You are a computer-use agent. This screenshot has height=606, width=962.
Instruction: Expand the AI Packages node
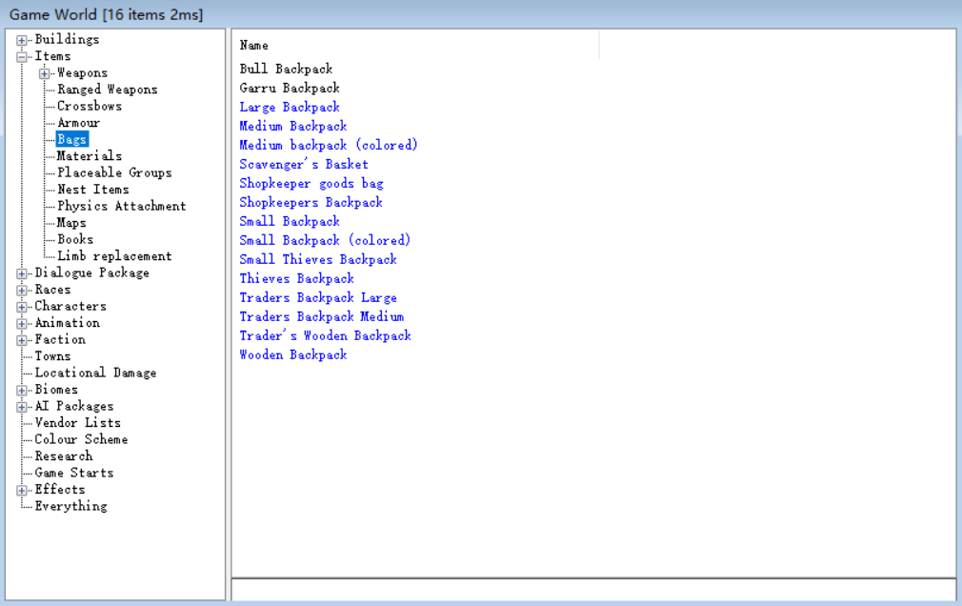22,407
